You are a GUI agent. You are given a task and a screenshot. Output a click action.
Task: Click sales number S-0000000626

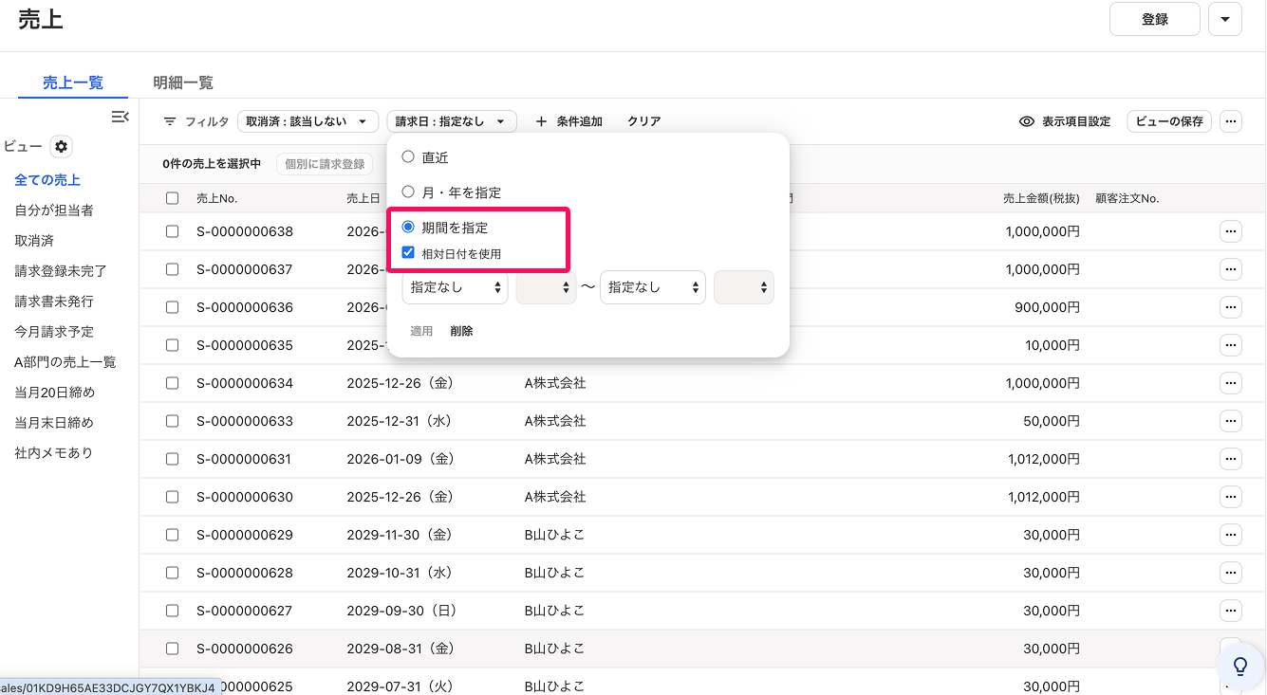click(245, 649)
